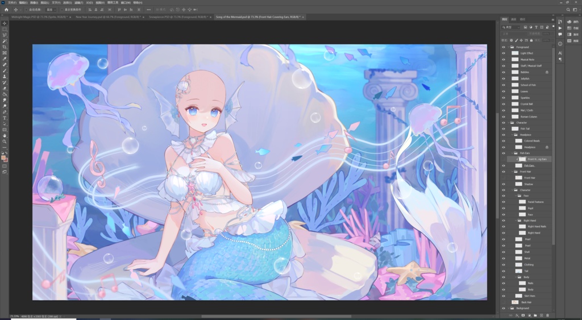Image resolution: width=582 pixels, height=320 pixels.
Task: Collapse the Headpiece layer group
Action: (512, 135)
